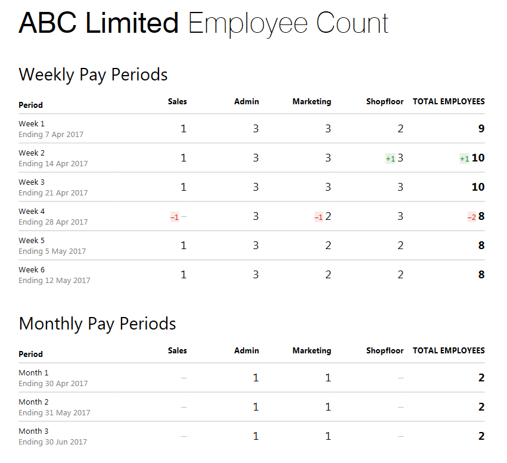Click the red −2 badge beside Week 4 total

point(472,217)
